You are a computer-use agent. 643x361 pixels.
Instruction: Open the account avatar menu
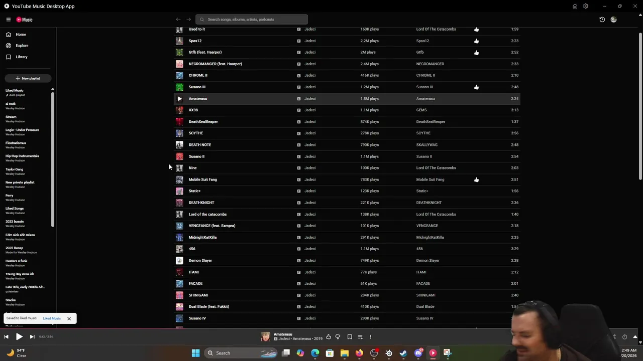point(613,20)
